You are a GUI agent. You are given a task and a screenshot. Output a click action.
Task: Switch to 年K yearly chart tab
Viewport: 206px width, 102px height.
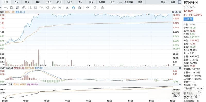pos(91,2)
